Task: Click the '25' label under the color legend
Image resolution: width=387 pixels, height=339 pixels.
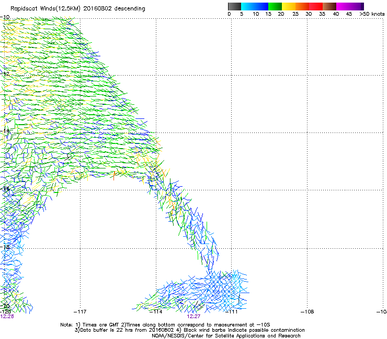Action: (295, 14)
